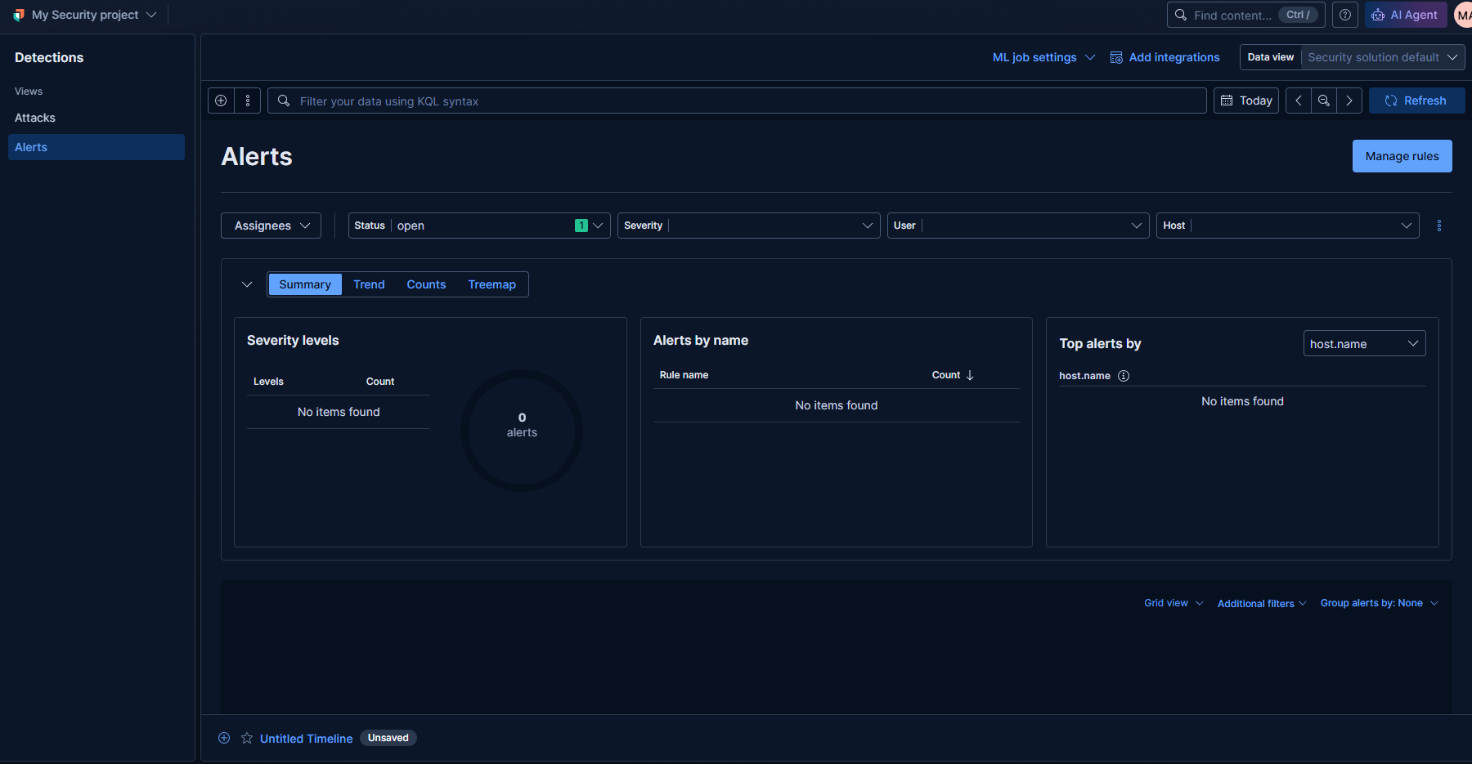The image size is (1472, 764).
Task: Open the Status open filter dropdown
Action: coord(479,226)
